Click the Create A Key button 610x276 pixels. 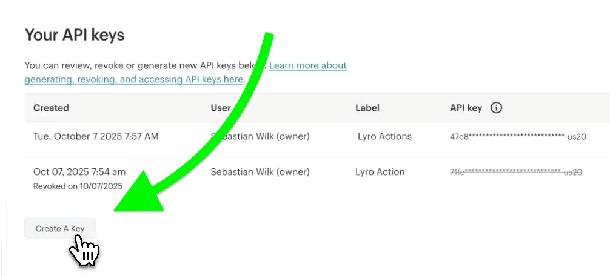[x=59, y=228]
